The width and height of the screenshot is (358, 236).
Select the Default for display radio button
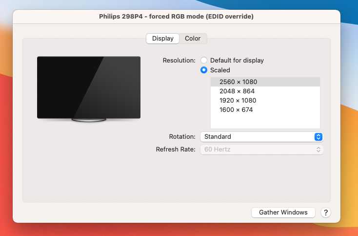pyautogui.click(x=204, y=61)
